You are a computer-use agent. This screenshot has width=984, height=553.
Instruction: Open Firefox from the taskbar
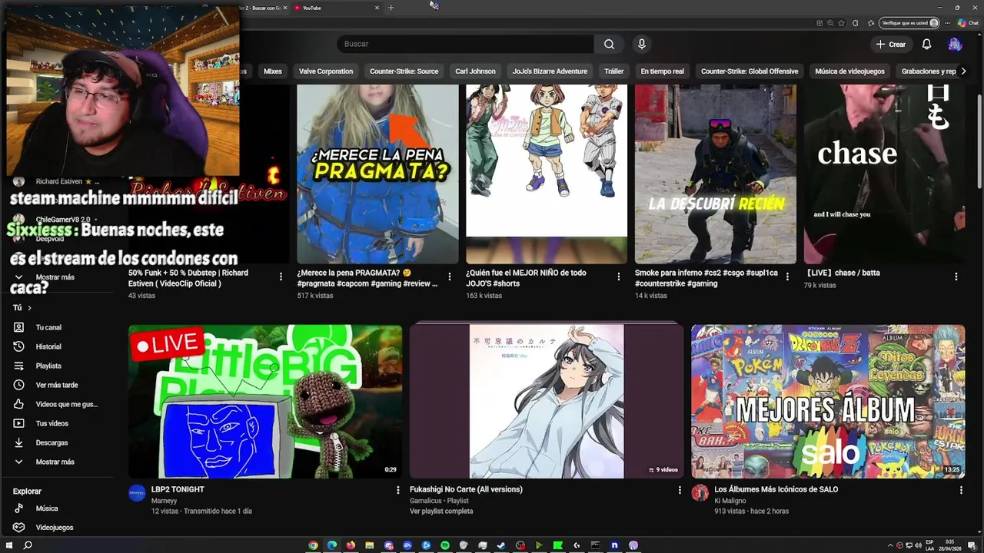pos(351,545)
